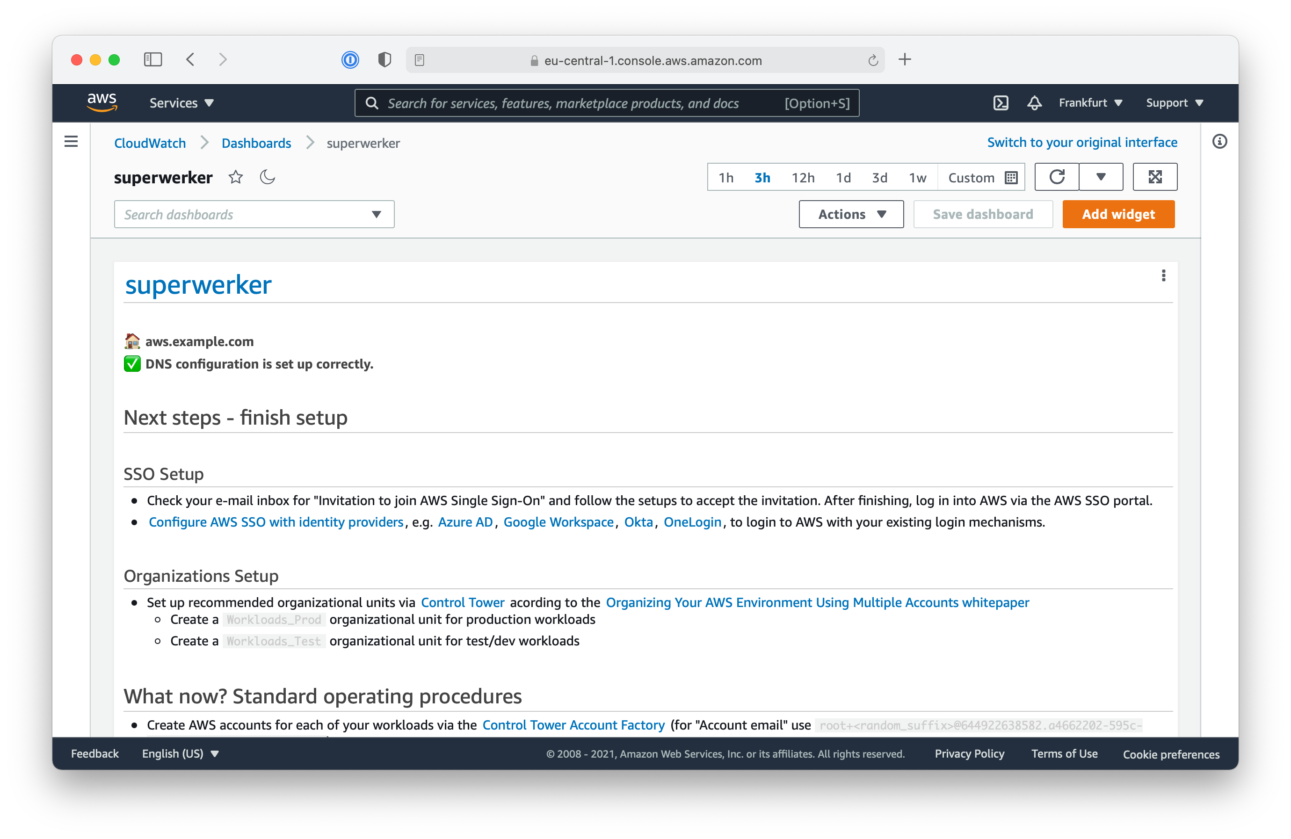Screen dimensions: 1291x839
Task: Refresh the dashboard
Action: pos(1056,177)
